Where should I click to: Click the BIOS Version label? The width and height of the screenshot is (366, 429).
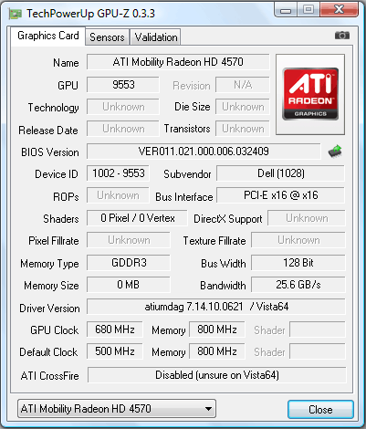click(50, 152)
